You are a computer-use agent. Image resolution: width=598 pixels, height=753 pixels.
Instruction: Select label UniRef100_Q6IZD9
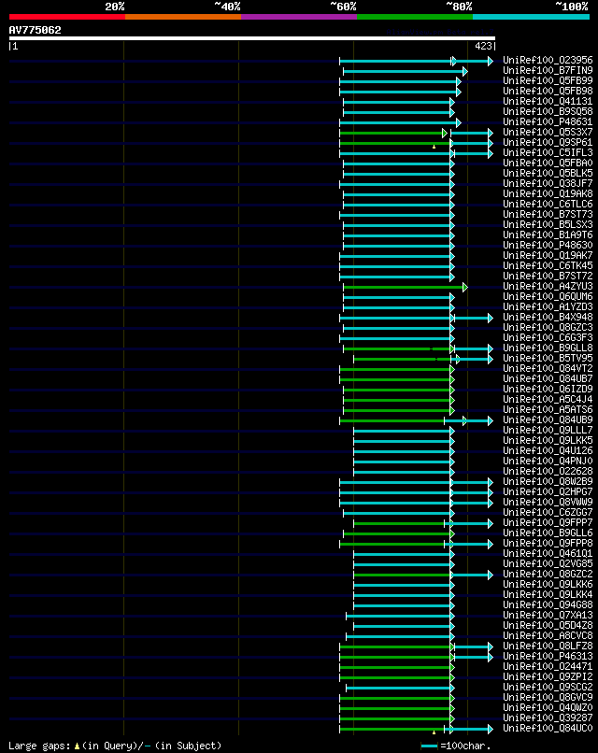click(x=548, y=389)
